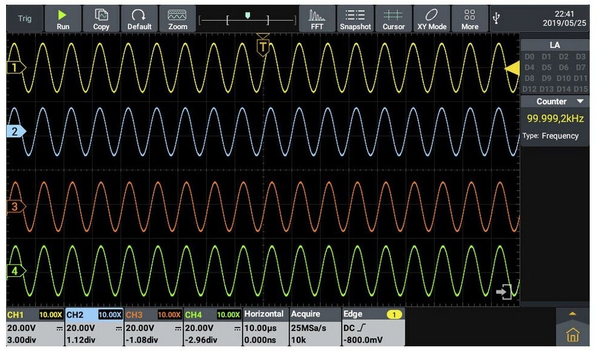Toggle digital channel D12
Screen dimensions: 597x351
click(530, 89)
